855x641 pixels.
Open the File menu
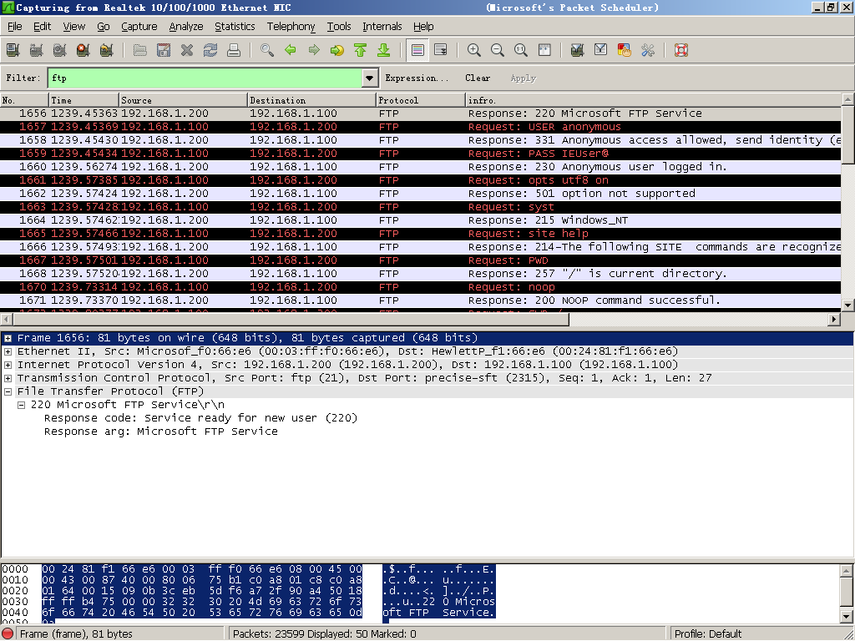15,26
